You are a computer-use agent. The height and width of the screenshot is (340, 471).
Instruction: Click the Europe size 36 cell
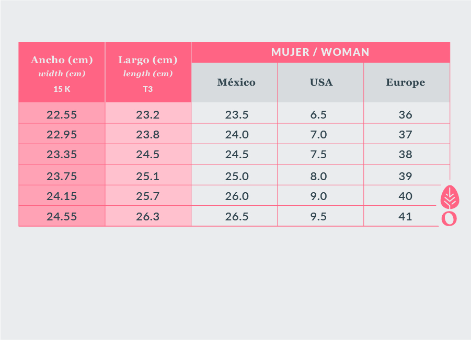pos(406,115)
